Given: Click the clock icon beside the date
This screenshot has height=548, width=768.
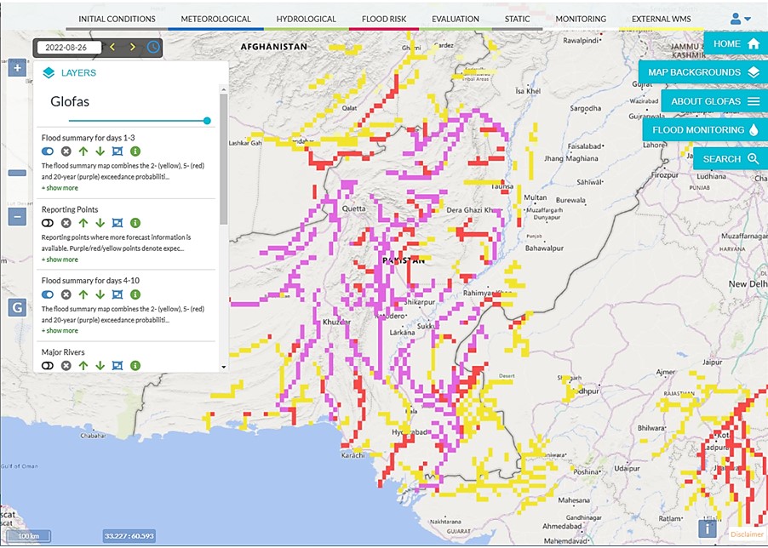Looking at the screenshot, I should coord(153,47).
